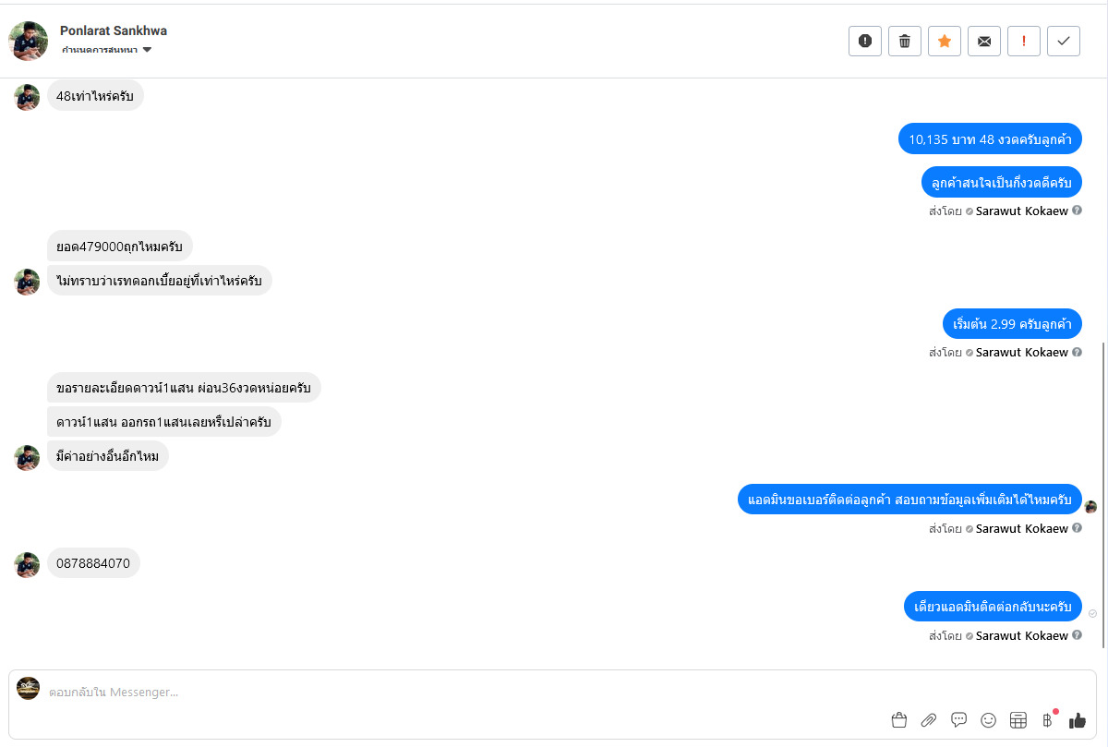Send a thumbs-up like
This screenshot has height=747, width=1108.
pyautogui.click(x=1078, y=720)
